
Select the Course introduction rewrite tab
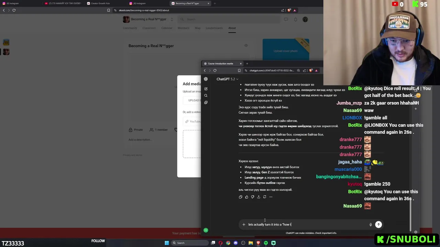tap(223, 63)
